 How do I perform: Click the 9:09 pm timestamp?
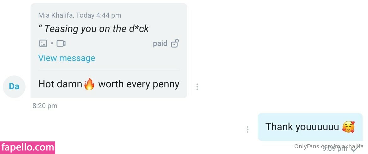[335, 148]
